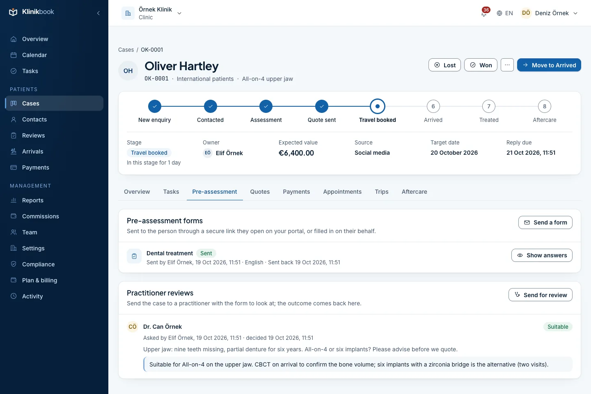Screen dimensions: 591x394
Task: Switch to the case Payments tab
Action: 296,192
